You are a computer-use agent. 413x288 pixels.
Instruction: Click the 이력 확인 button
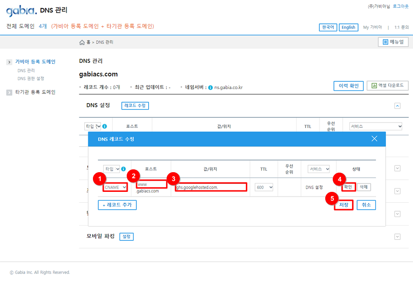pos(348,86)
